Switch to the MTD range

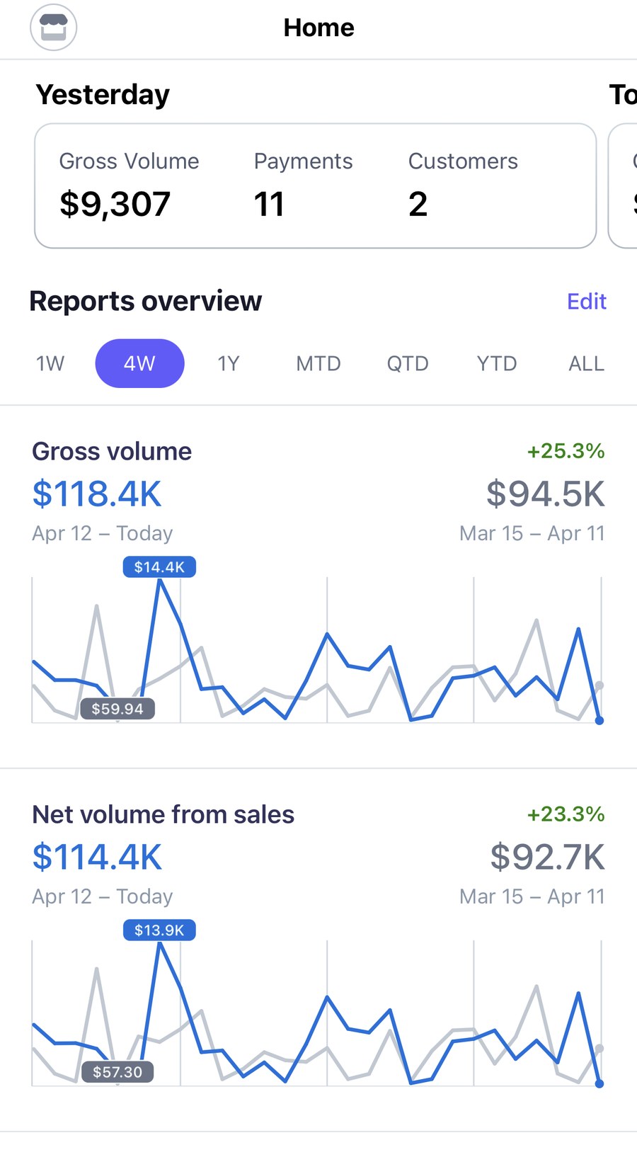pos(318,363)
